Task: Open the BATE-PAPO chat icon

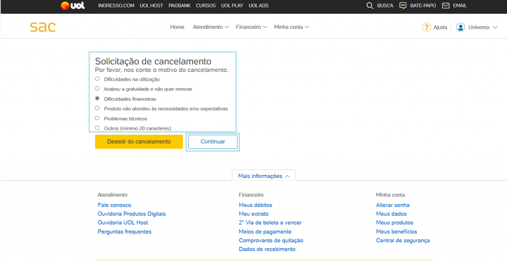Action: (403, 6)
